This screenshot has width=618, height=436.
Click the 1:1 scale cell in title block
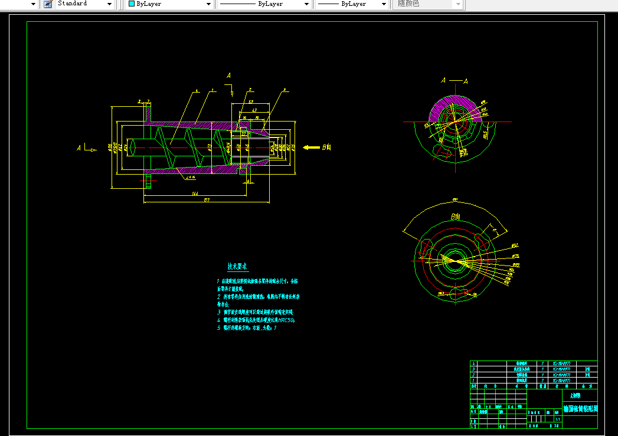[558, 419]
